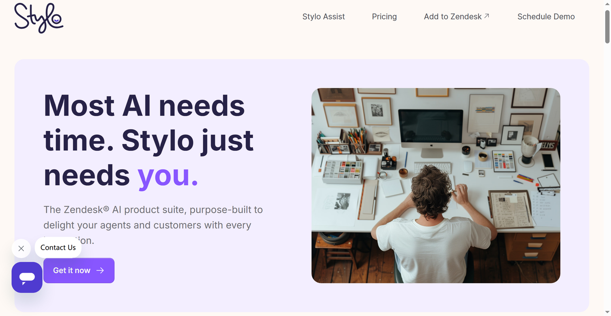Click the page vertical scrollbar
Viewport: 611px width, 316px height.
pyautogui.click(x=607, y=26)
